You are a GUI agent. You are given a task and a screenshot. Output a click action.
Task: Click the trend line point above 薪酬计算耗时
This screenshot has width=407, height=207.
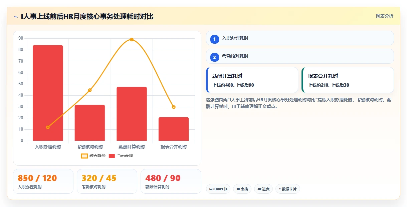pyautogui.click(x=132, y=40)
